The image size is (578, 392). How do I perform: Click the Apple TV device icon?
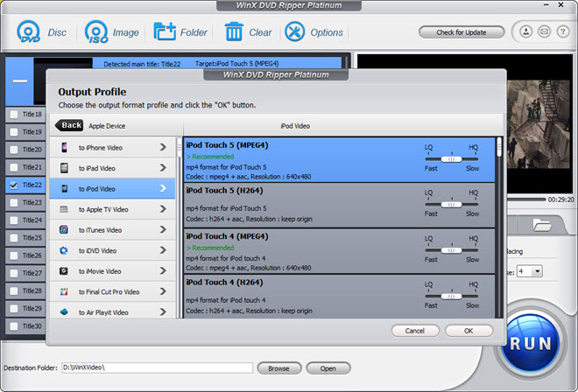[x=64, y=209]
